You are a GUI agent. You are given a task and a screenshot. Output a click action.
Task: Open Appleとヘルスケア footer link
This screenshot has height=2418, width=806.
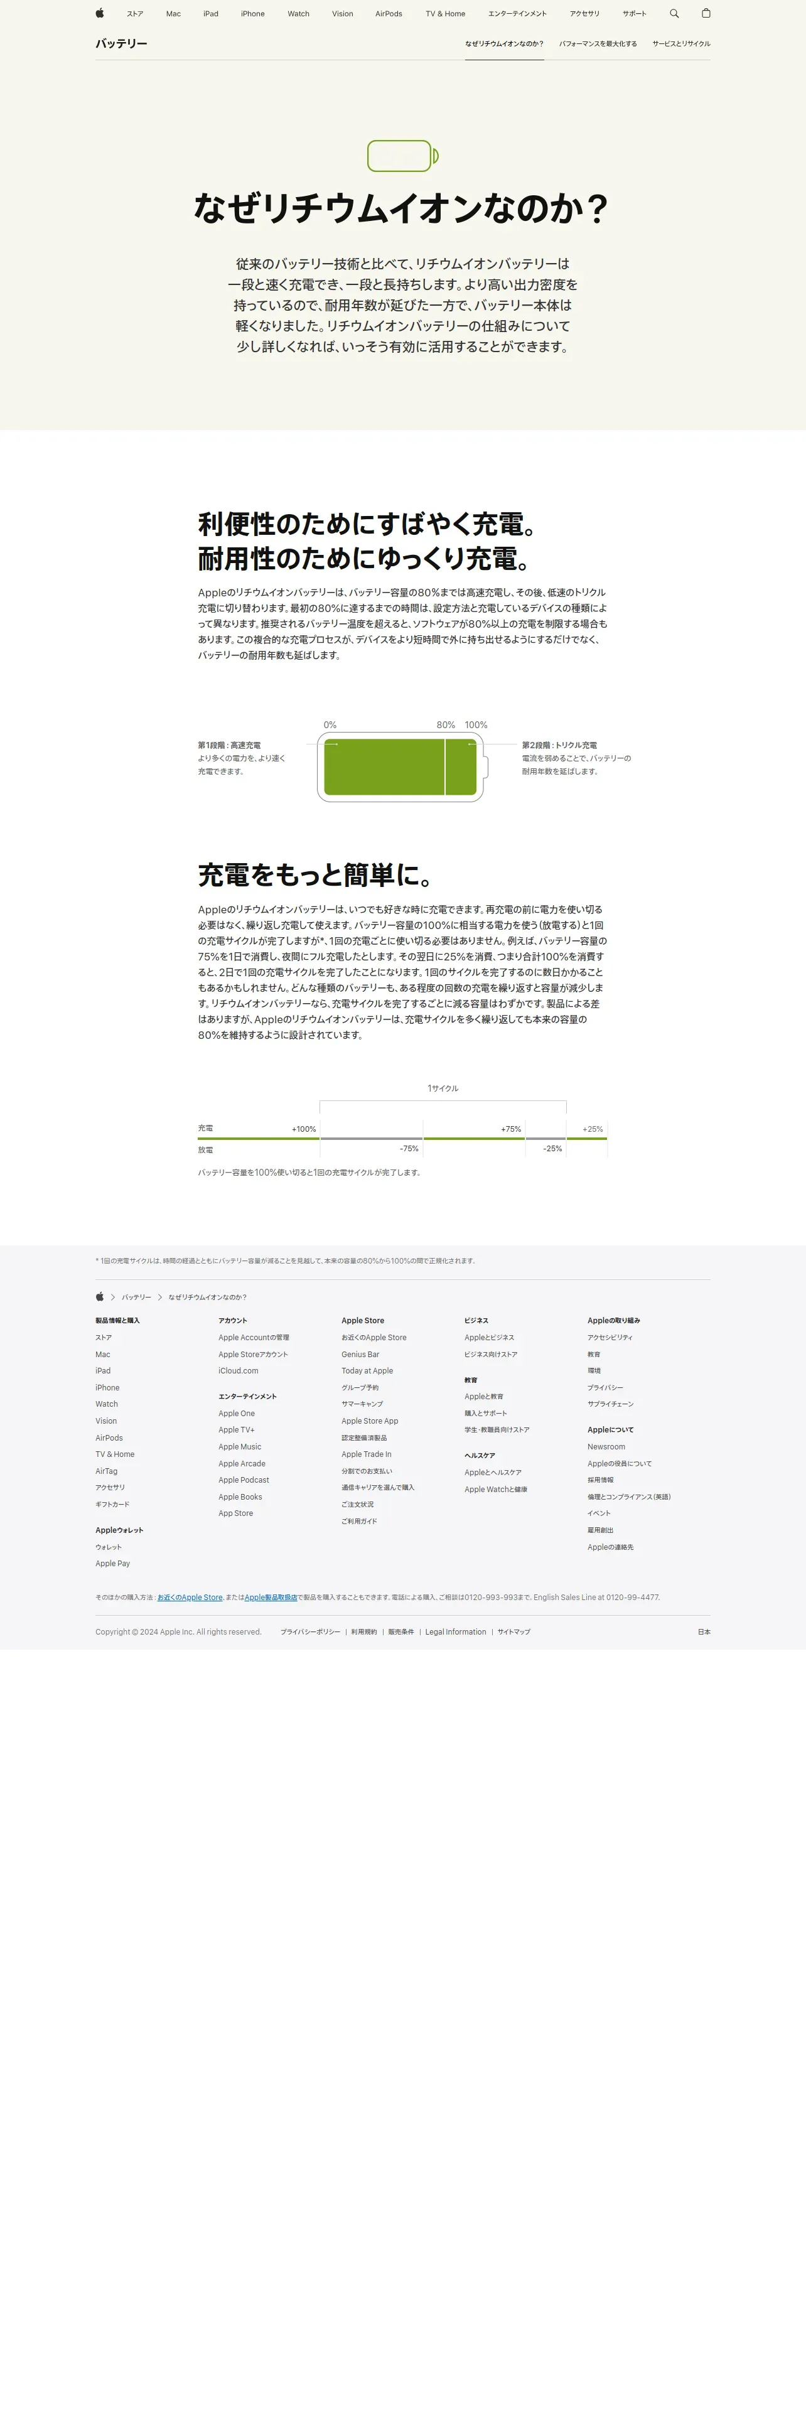pyautogui.click(x=493, y=1473)
